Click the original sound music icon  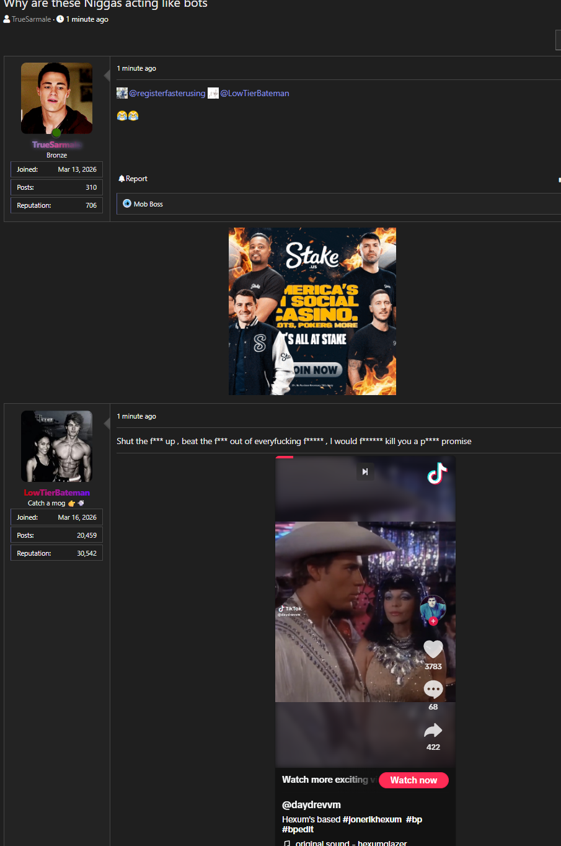pyautogui.click(x=286, y=844)
